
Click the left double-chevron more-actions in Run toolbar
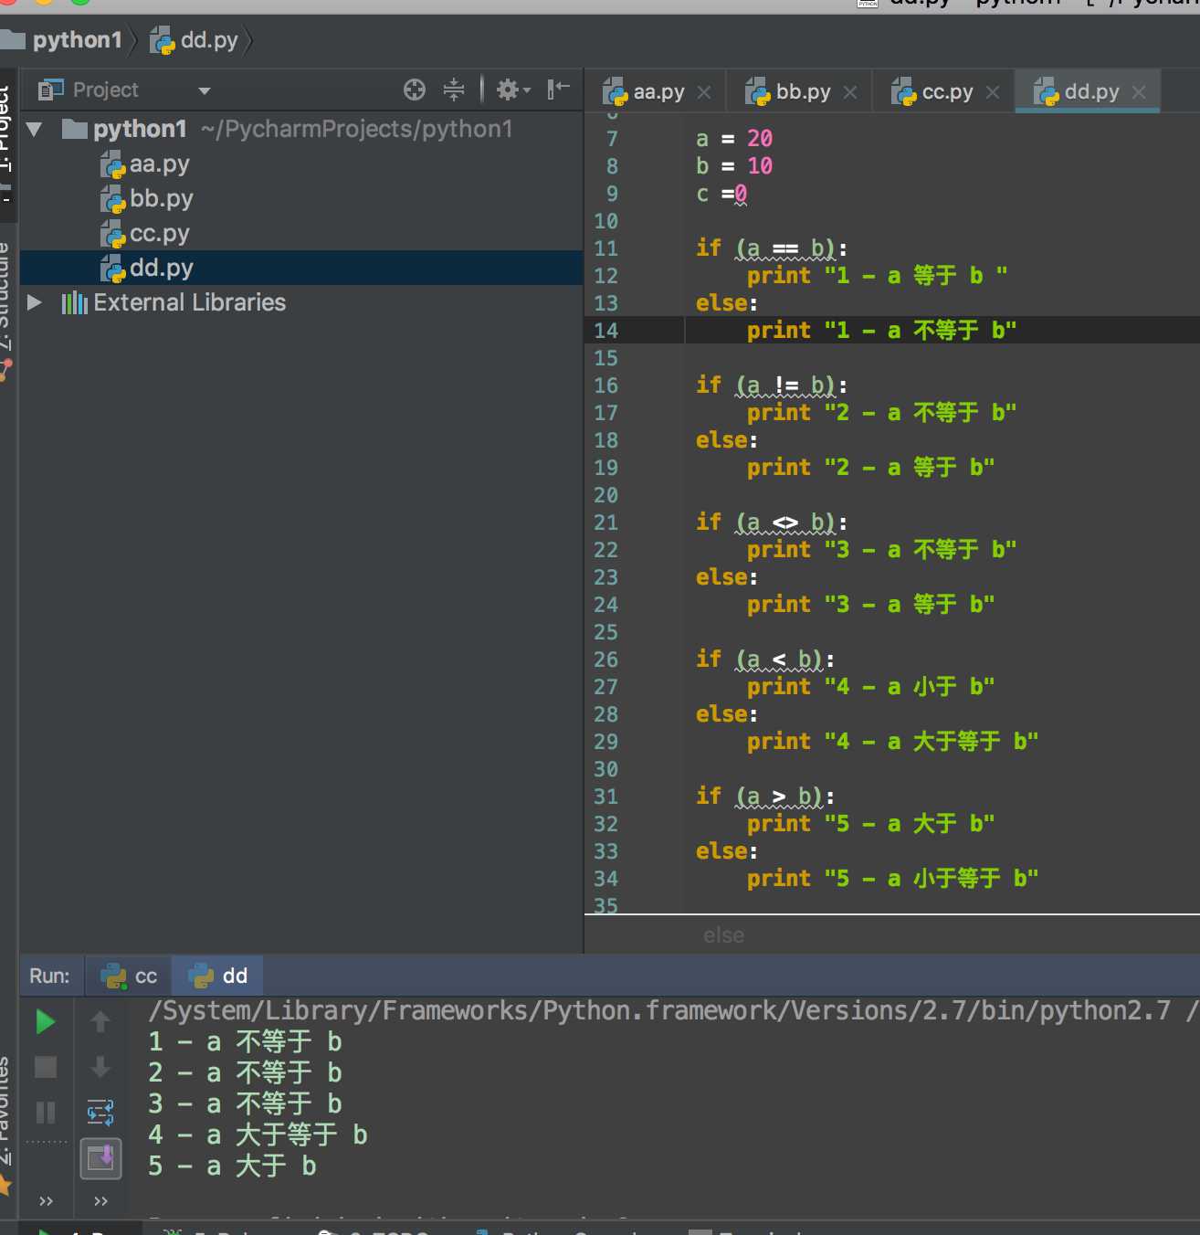pos(46,1201)
